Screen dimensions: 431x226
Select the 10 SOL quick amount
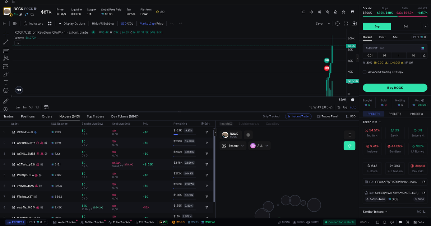tap(413, 56)
